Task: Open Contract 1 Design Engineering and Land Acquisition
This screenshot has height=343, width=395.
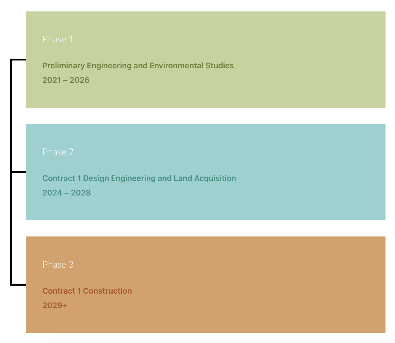Action: point(139,178)
